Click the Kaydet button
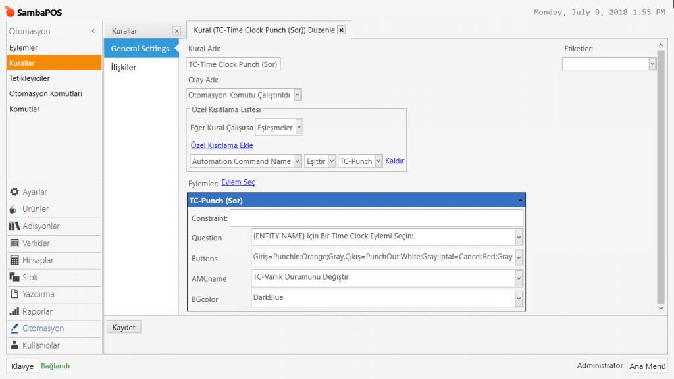The width and height of the screenshot is (674, 379). 124,328
